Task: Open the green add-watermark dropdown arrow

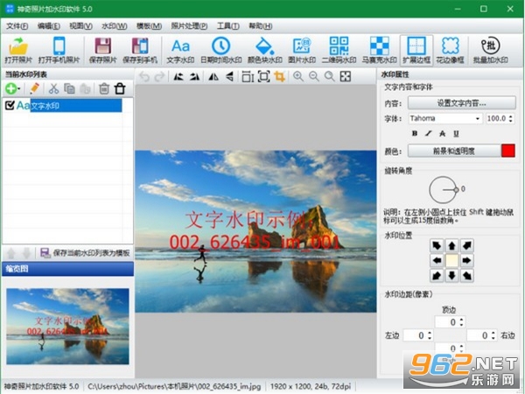Action: click(x=19, y=88)
